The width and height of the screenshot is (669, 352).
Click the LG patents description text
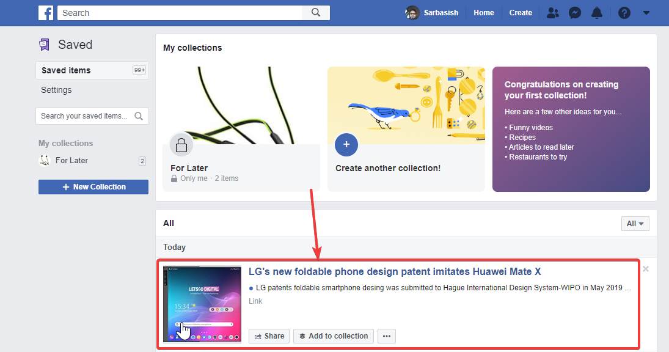click(x=444, y=288)
